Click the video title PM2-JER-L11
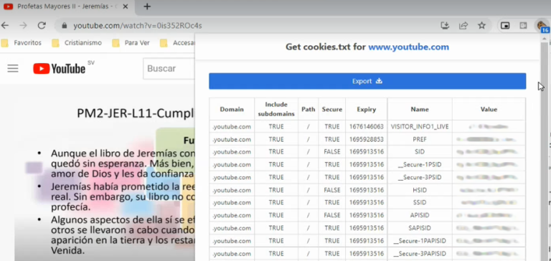This screenshot has height=261, width=551. 136,113
